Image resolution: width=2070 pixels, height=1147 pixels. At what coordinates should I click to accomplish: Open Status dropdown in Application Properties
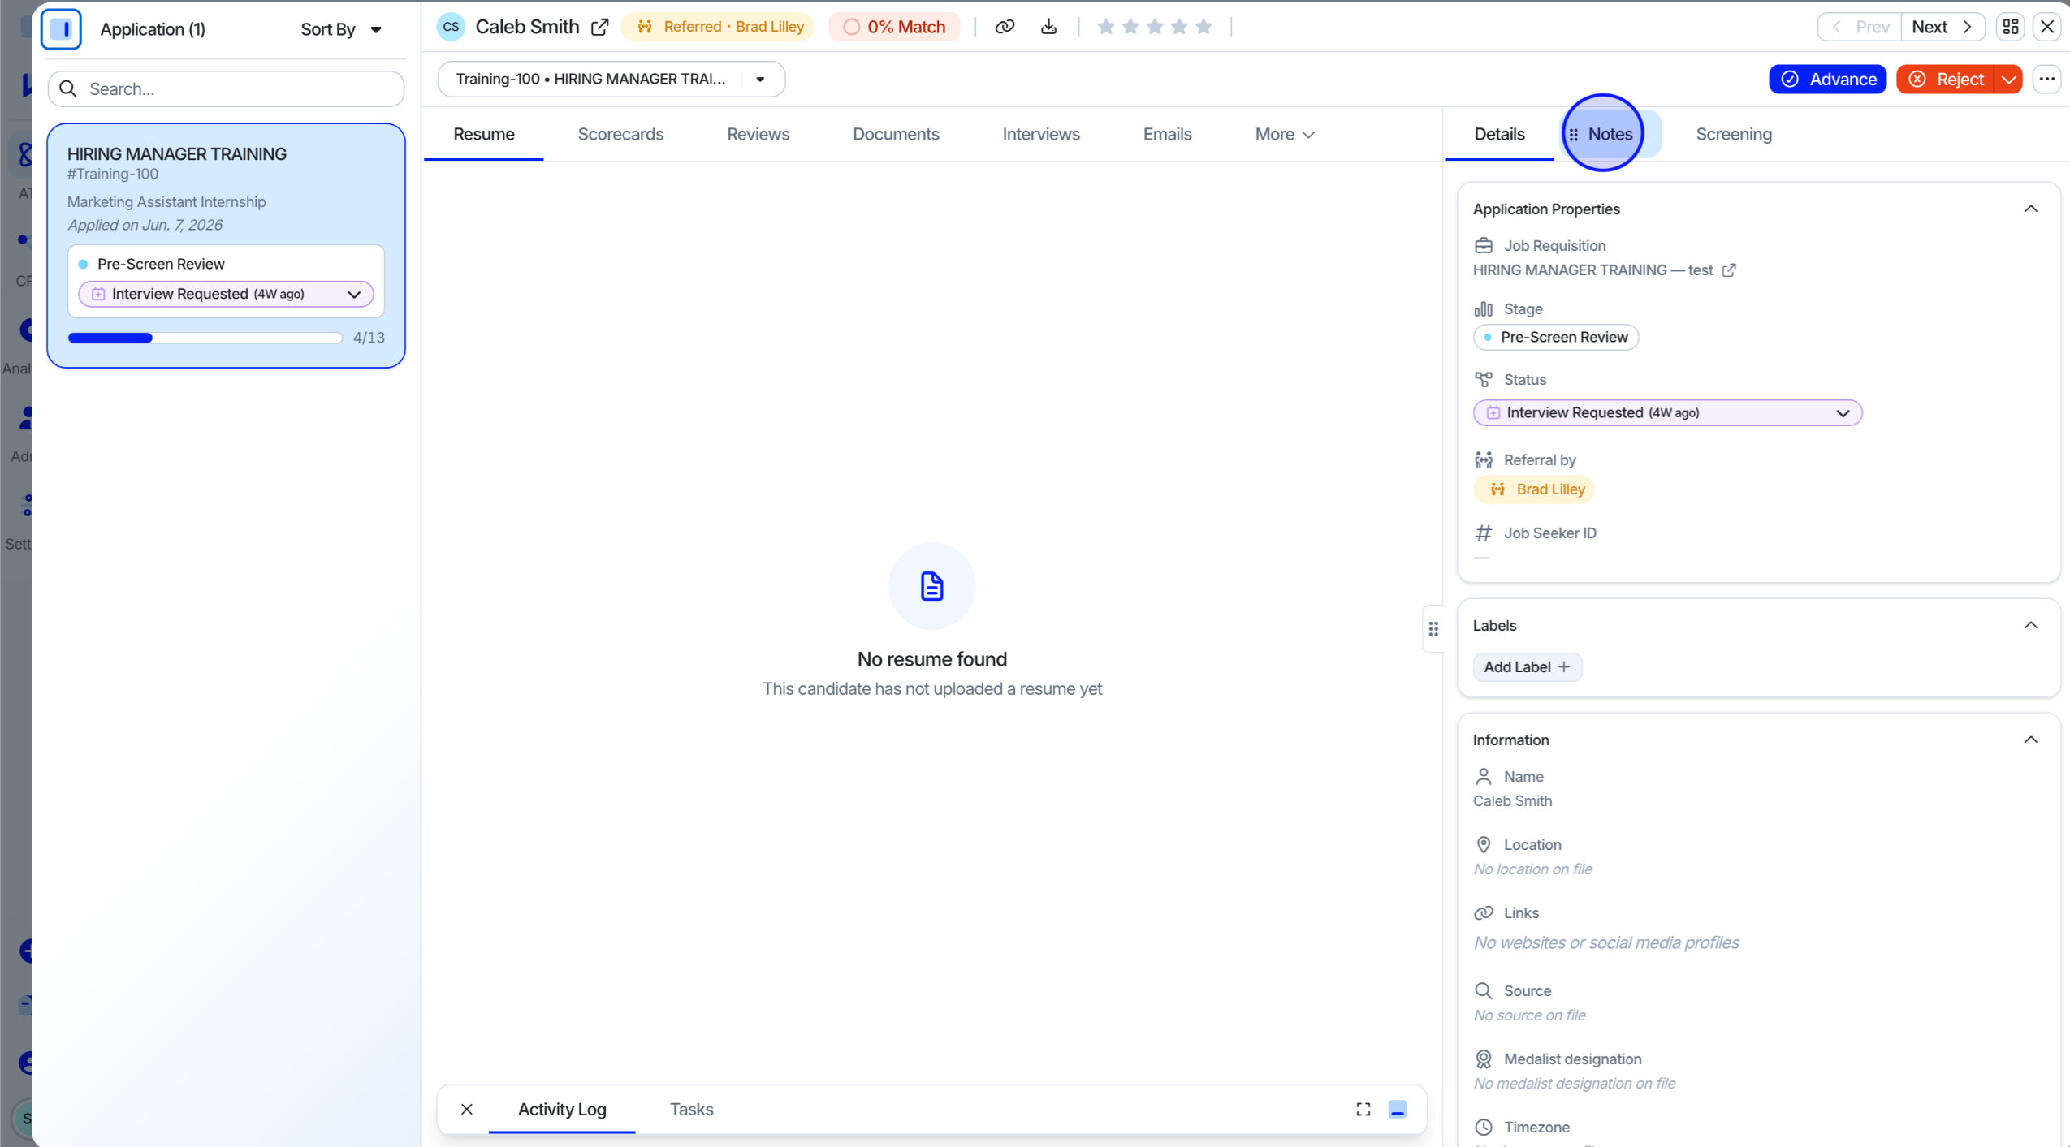1667,412
